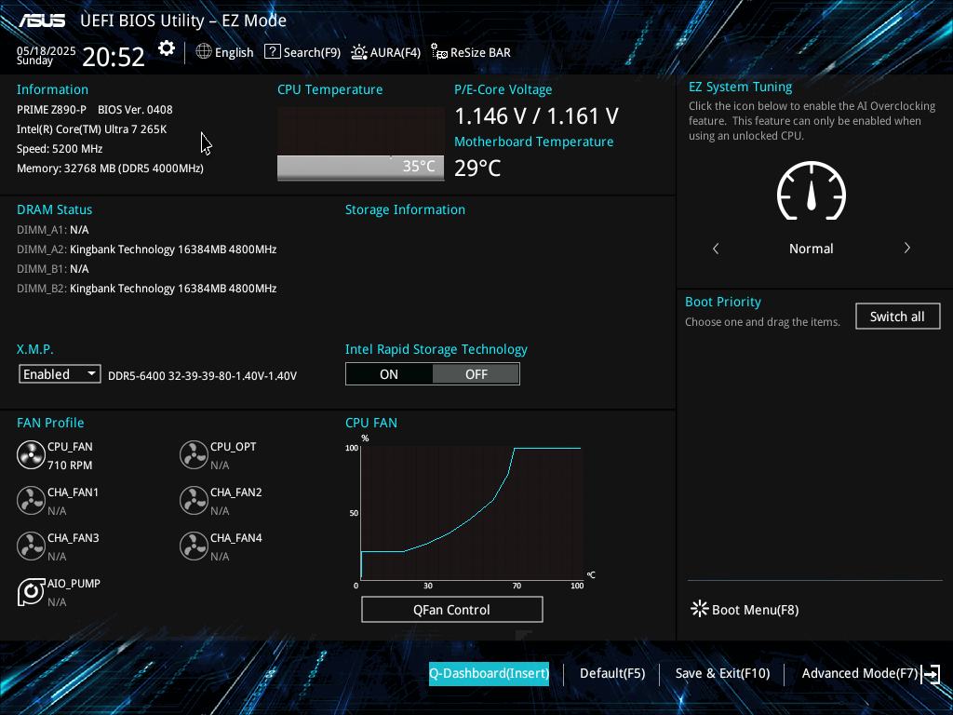The height and width of the screenshot is (715, 953).
Task: Select the CHA_FAN1 fan icon
Action: click(x=31, y=500)
